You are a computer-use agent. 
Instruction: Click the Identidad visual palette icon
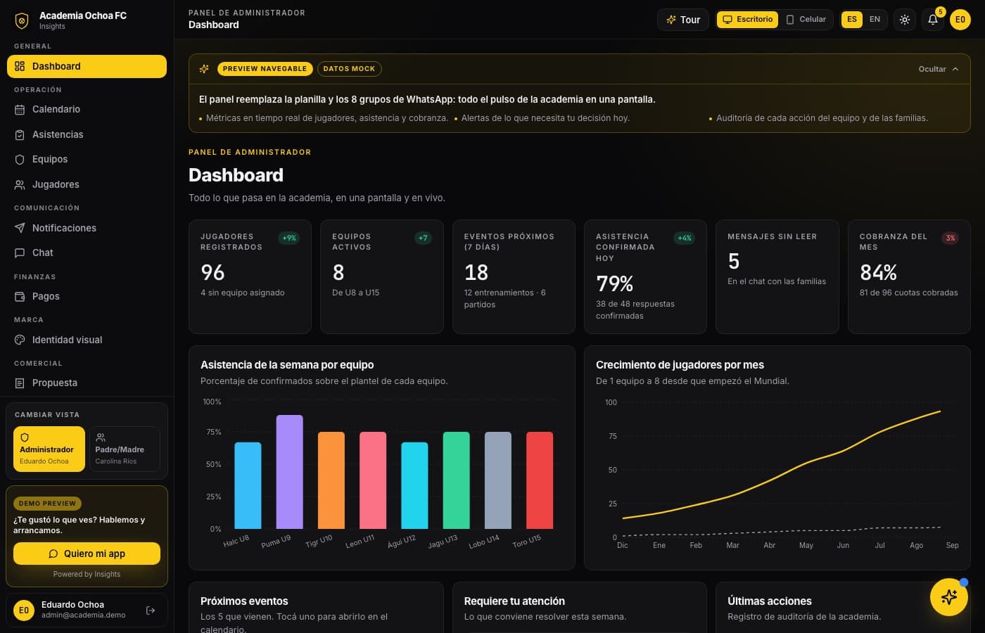tap(20, 340)
